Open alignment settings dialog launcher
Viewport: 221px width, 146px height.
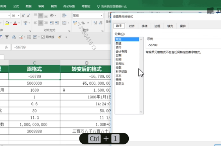[x=69, y=31]
